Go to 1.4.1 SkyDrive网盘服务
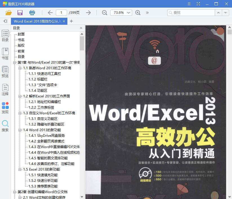Image resolution: width=232 pixels, height=199 pixels. [x=47, y=136]
